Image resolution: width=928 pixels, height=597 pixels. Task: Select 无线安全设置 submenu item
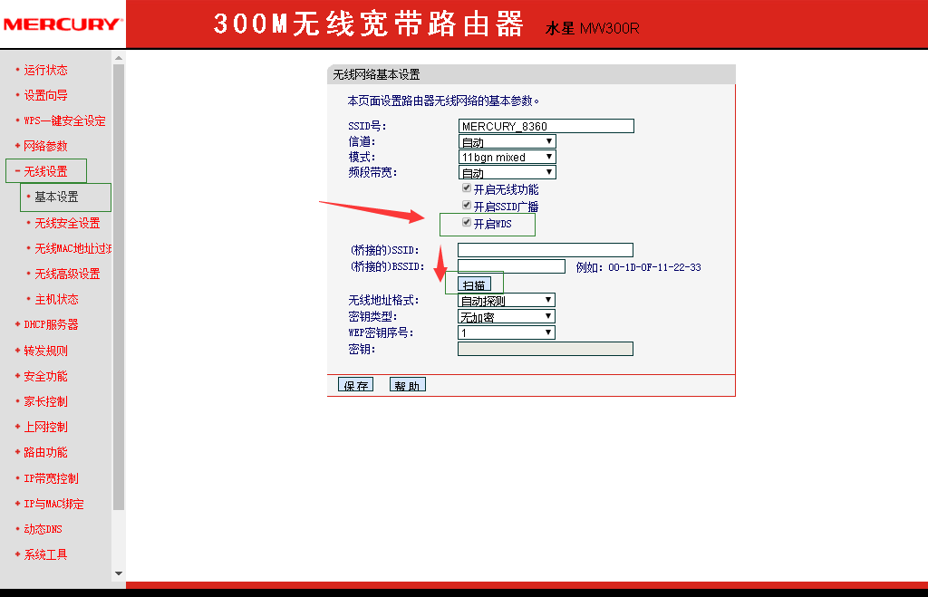tap(67, 223)
